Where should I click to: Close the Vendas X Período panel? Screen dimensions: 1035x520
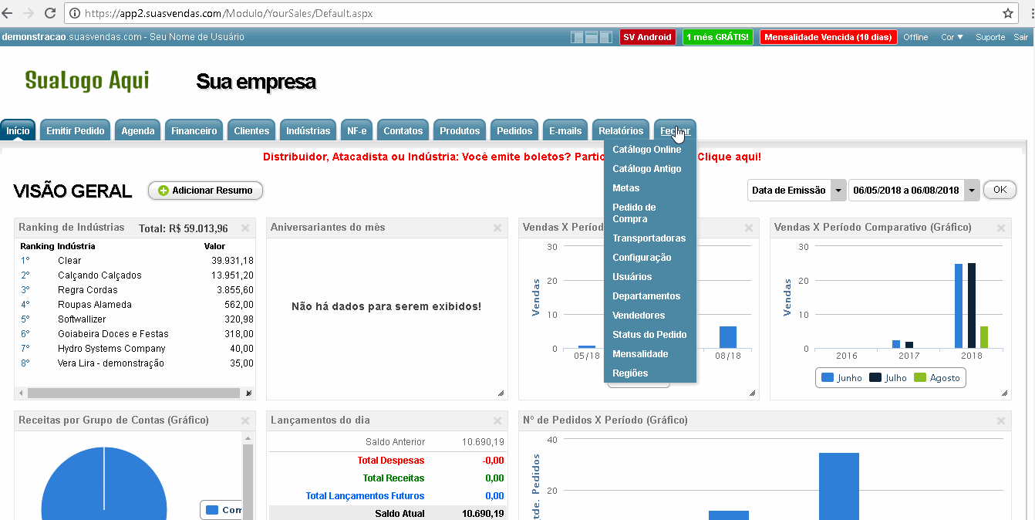pyautogui.click(x=749, y=228)
